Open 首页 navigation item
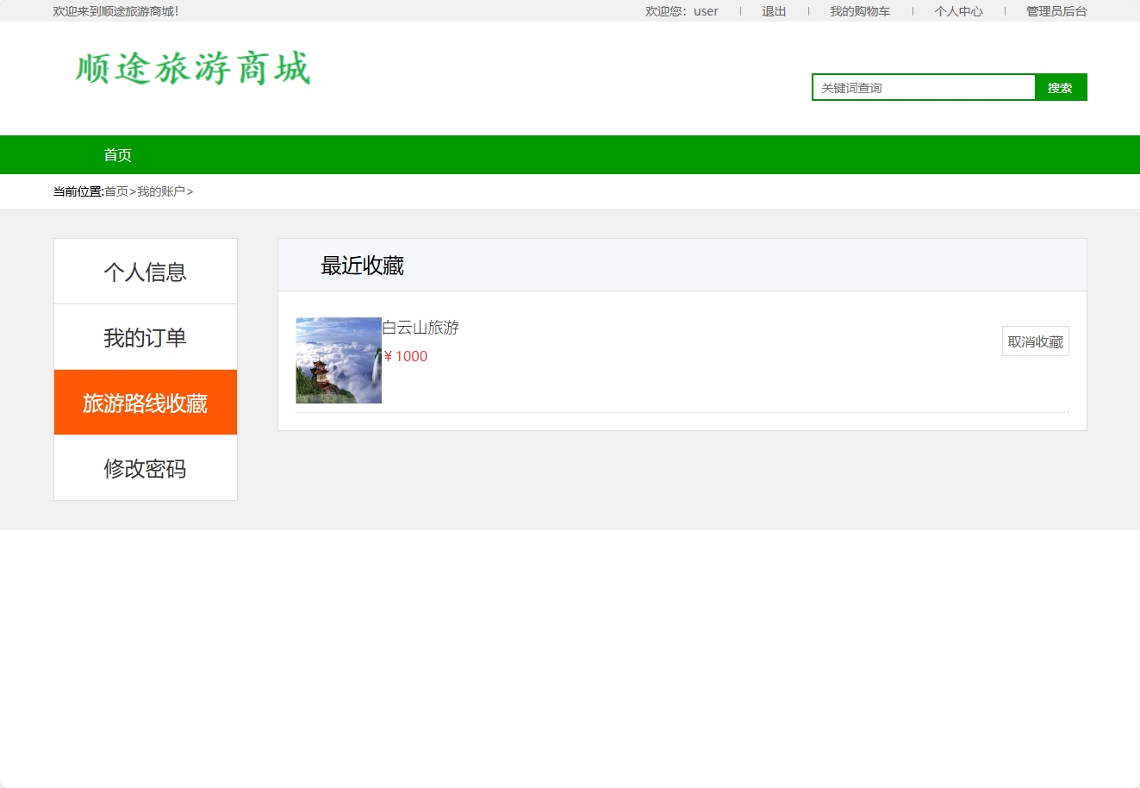 click(x=118, y=154)
